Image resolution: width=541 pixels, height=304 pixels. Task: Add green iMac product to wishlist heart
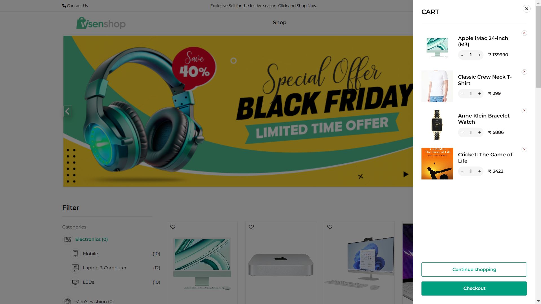(x=173, y=227)
